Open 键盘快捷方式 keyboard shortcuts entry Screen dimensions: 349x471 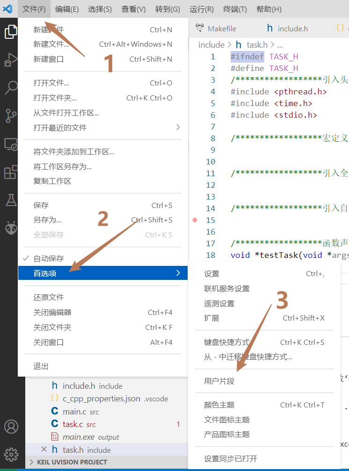click(264, 343)
